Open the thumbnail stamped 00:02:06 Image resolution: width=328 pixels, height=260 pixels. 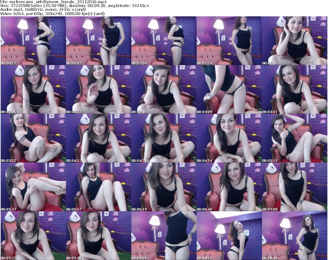pyautogui.click(x=33, y=89)
